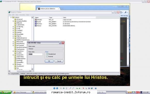Go to the next image in the viewer toolbar

click(x=57, y=88)
